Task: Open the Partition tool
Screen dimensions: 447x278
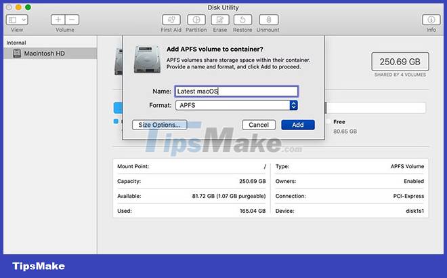Action: click(x=196, y=20)
